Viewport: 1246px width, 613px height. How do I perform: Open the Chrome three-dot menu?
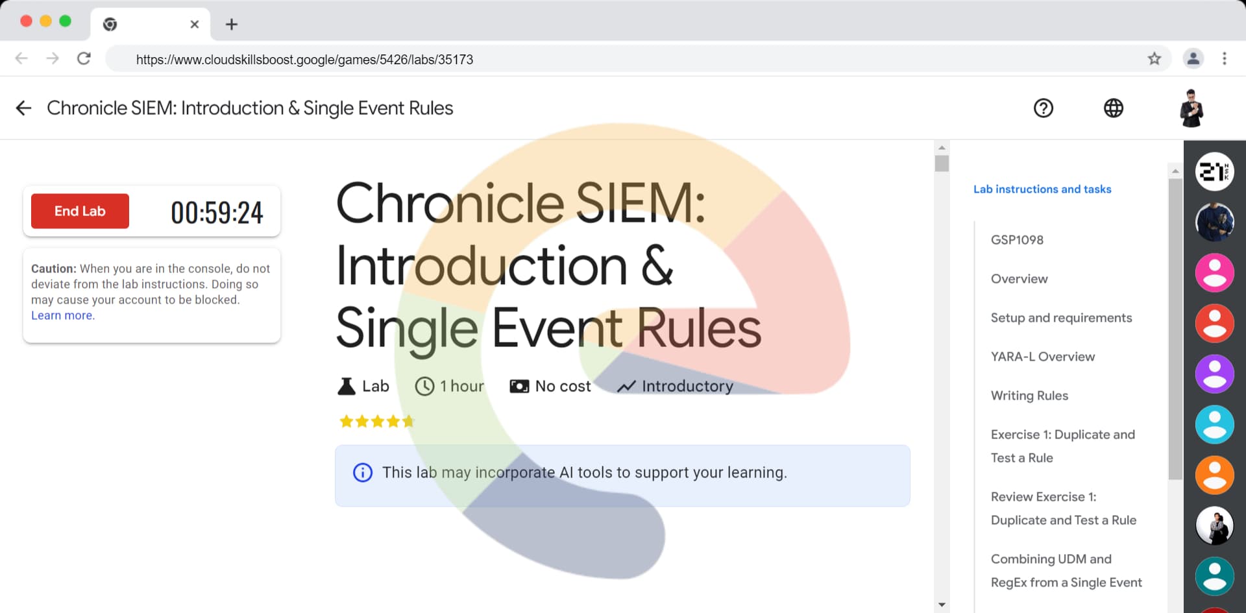point(1224,59)
